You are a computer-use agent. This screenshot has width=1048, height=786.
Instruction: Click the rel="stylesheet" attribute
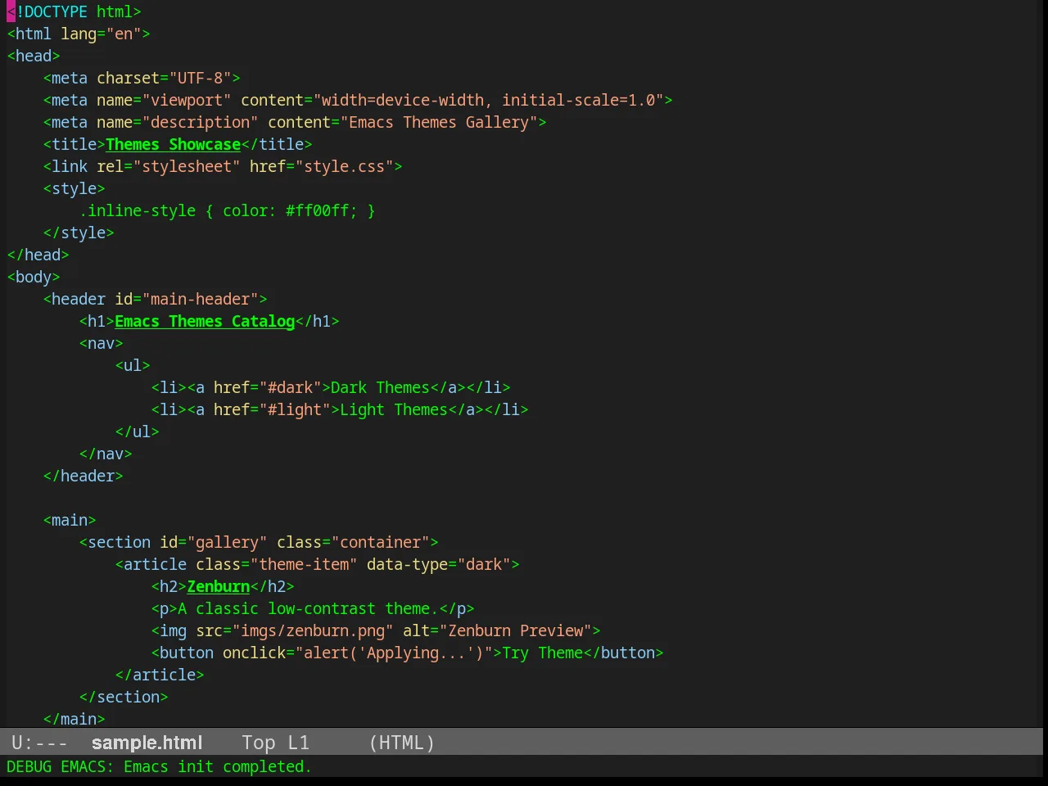[x=169, y=166]
